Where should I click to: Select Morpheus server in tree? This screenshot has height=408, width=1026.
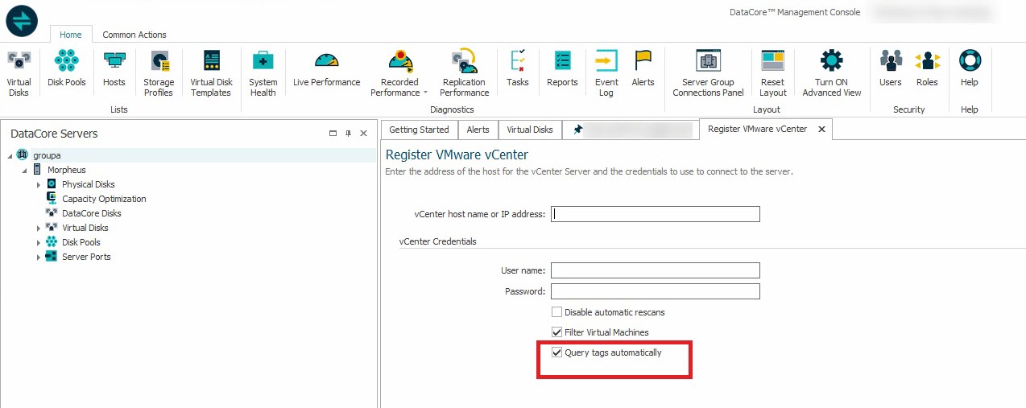coord(67,170)
